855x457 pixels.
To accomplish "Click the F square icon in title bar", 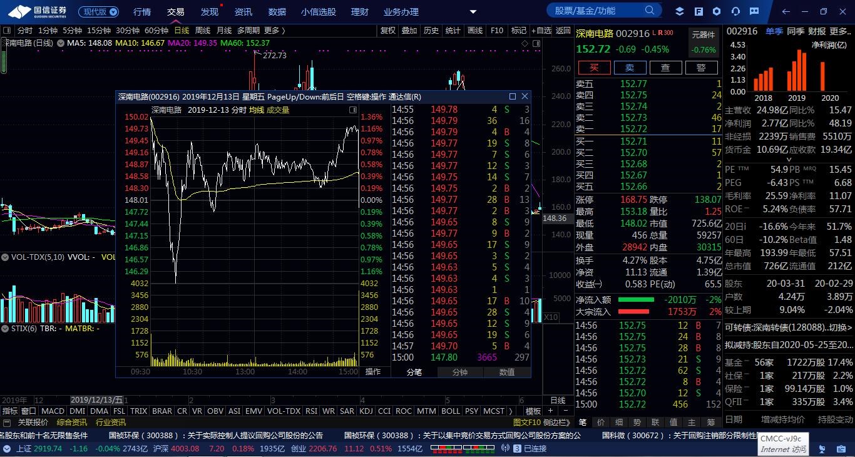I will (699, 11).
